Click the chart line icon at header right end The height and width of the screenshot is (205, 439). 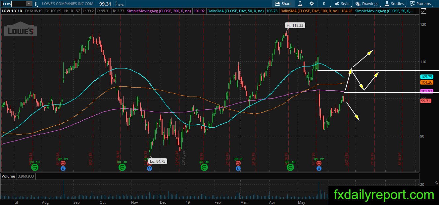[x=424, y=11]
